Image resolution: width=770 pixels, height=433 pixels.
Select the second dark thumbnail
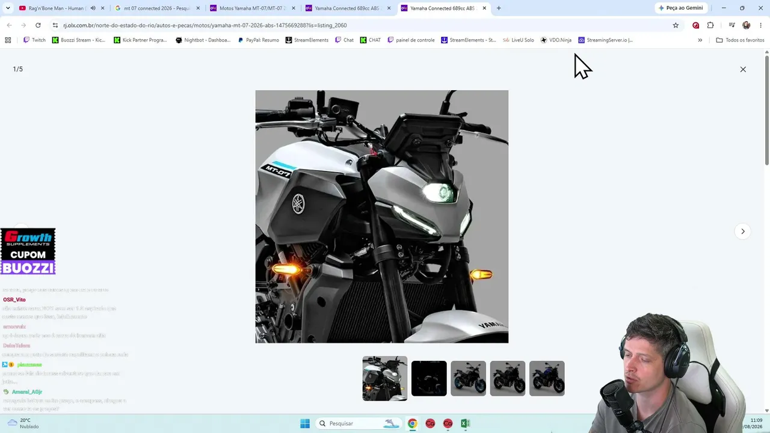(429, 378)
